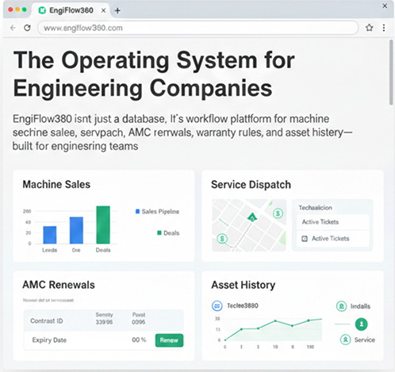Open a new tab with the plus icon
Screen dimensions: 395x372
(x=117, y=10)
